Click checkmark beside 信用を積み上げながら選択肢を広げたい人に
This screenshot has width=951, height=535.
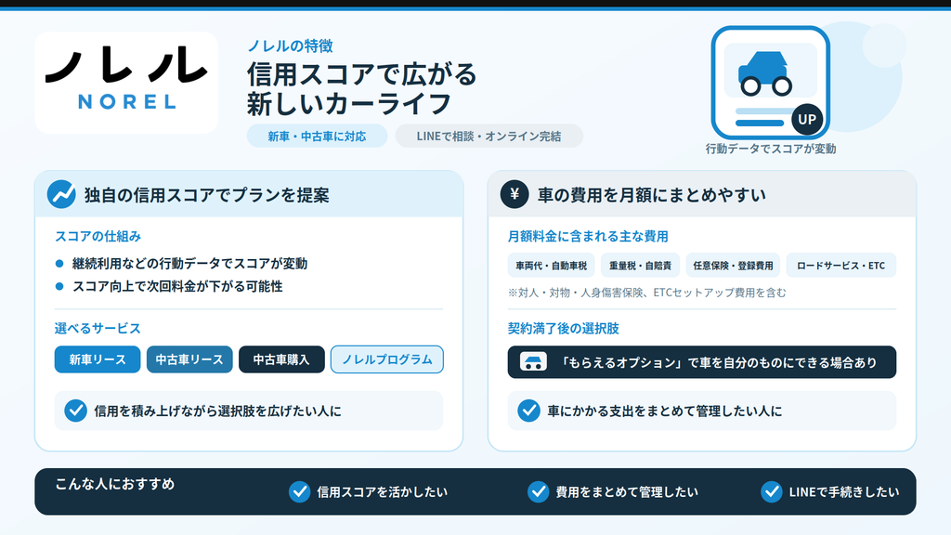[x=76, y=411]
